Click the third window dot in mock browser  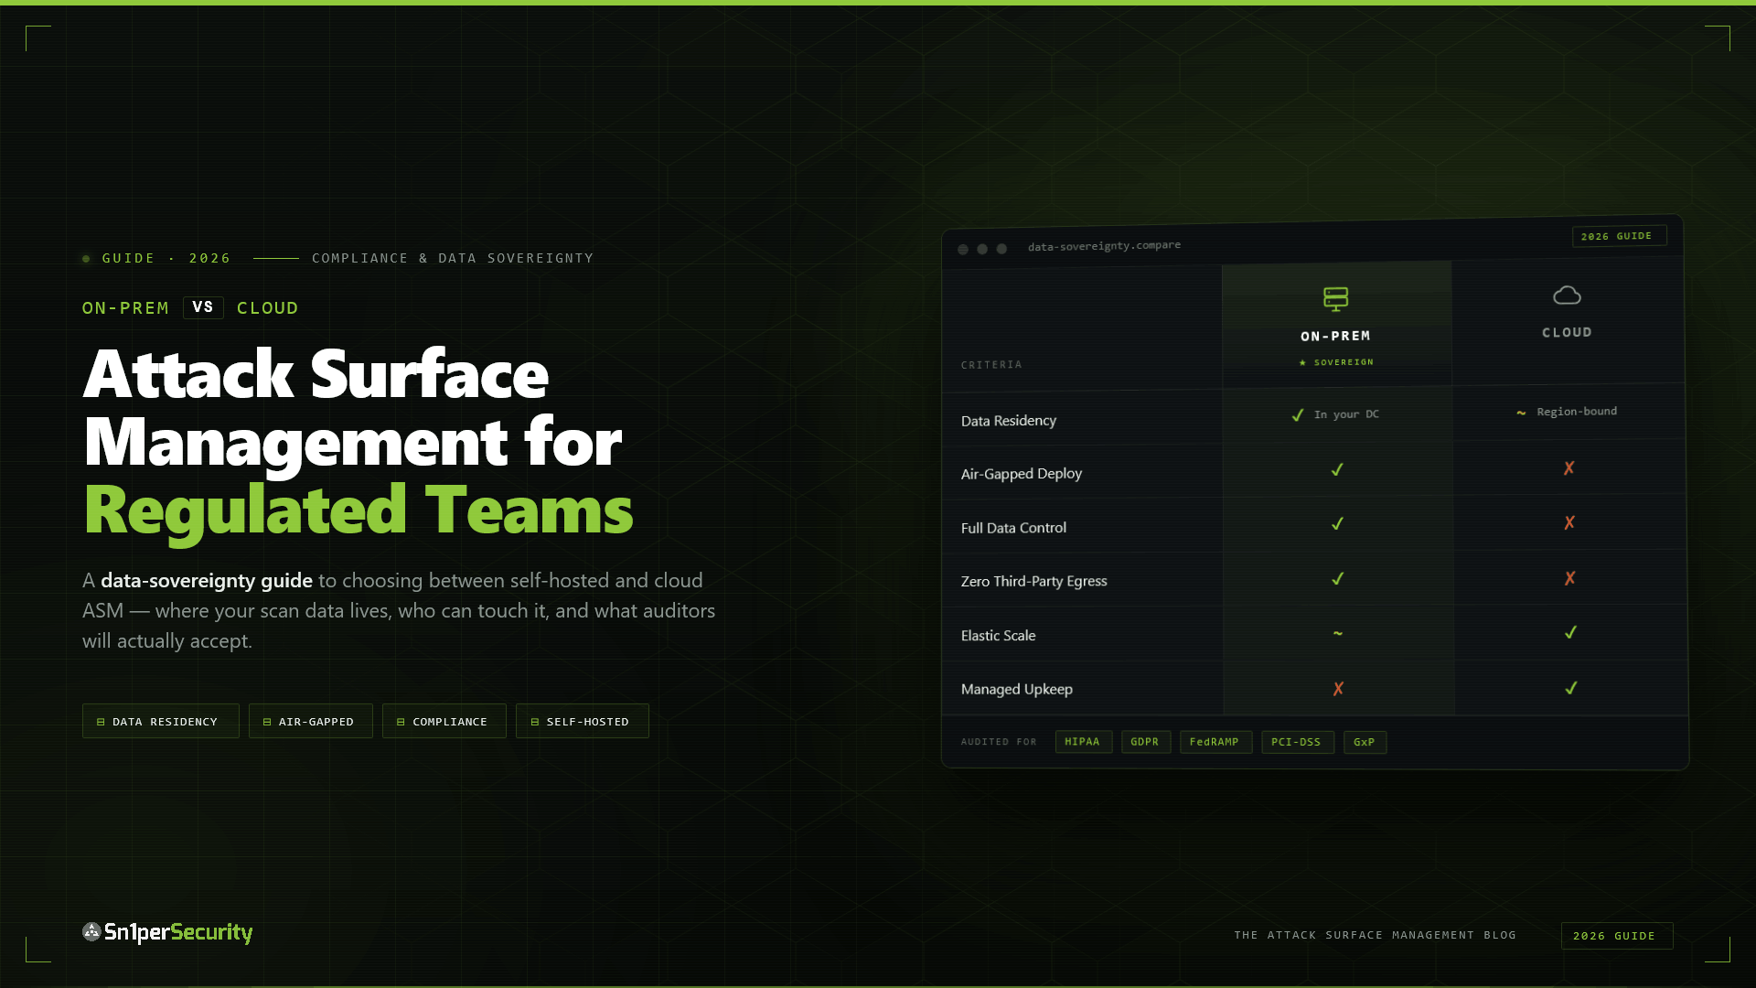[1001, 249]
